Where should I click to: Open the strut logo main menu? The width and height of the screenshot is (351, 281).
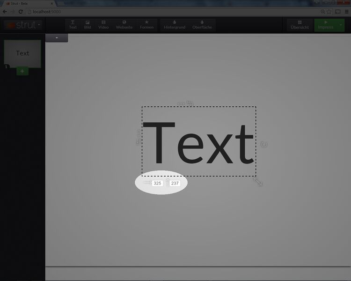[22, 25]
